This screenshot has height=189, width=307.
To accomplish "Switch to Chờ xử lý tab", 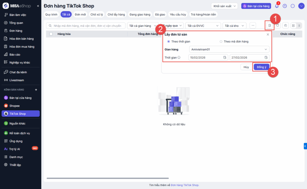I will [x=97, y=14].
